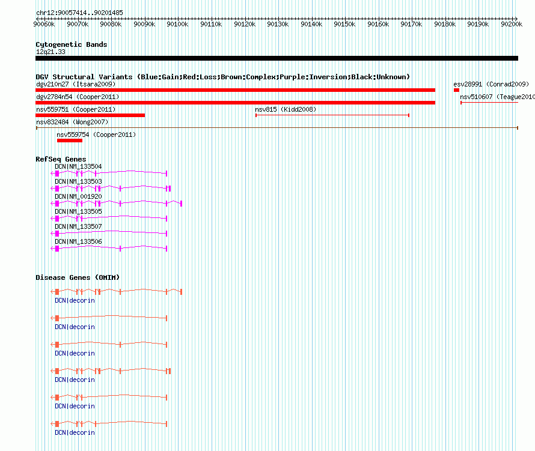Click the 90170k ruler tick label
Viewport: 535px width, 451px height.
(x=411, y=24)
